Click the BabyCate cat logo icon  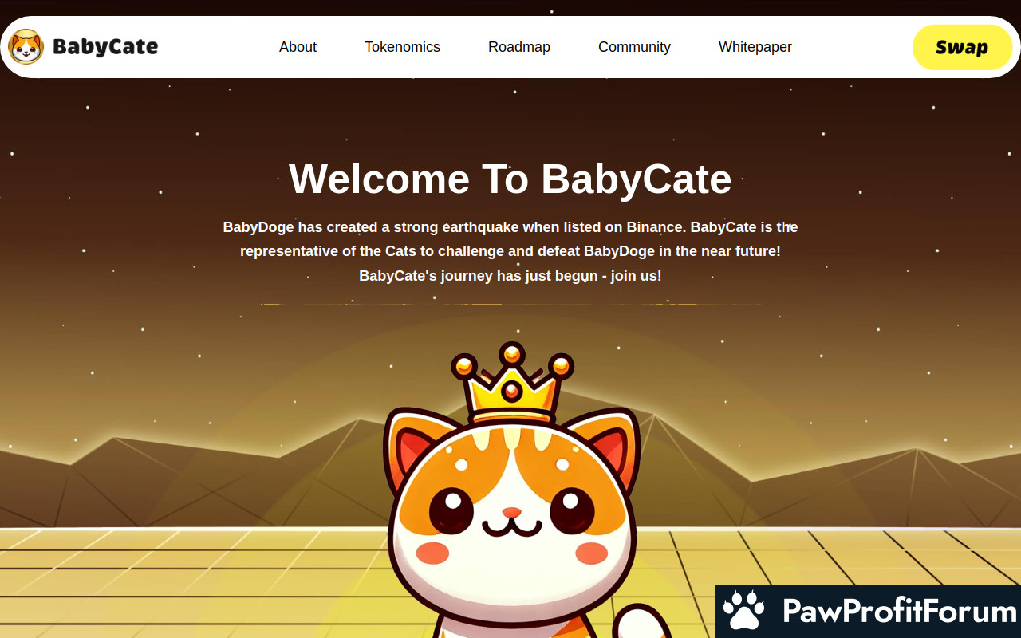26,47
